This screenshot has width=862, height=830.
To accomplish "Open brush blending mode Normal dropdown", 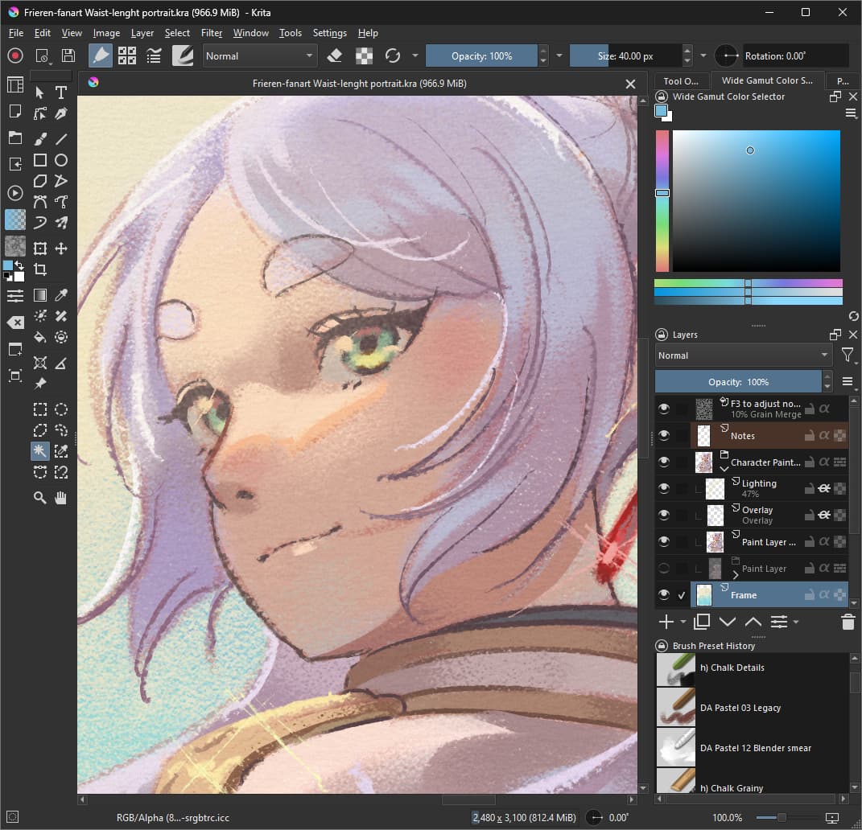I will pos(259,55).
